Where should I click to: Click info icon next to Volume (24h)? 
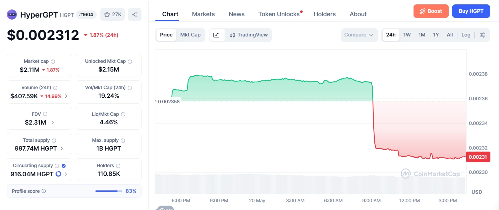coord(55,88)
